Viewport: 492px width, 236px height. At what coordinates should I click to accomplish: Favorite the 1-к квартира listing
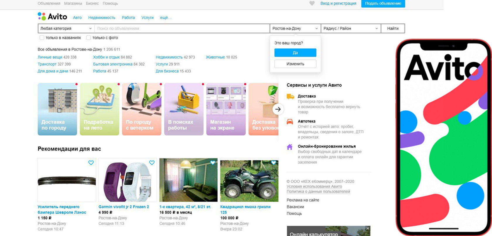coord(213,163)
